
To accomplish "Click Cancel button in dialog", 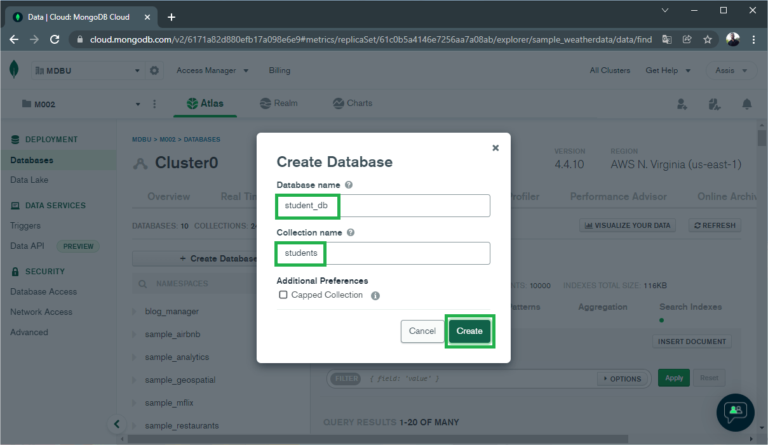I will coord(422,331).
